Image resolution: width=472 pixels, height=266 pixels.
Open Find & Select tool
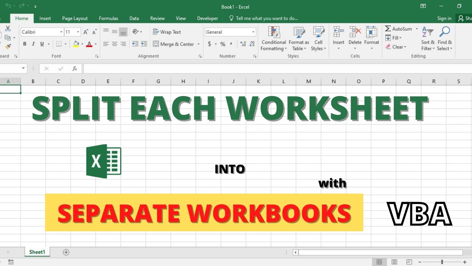[x=445, y=39]
